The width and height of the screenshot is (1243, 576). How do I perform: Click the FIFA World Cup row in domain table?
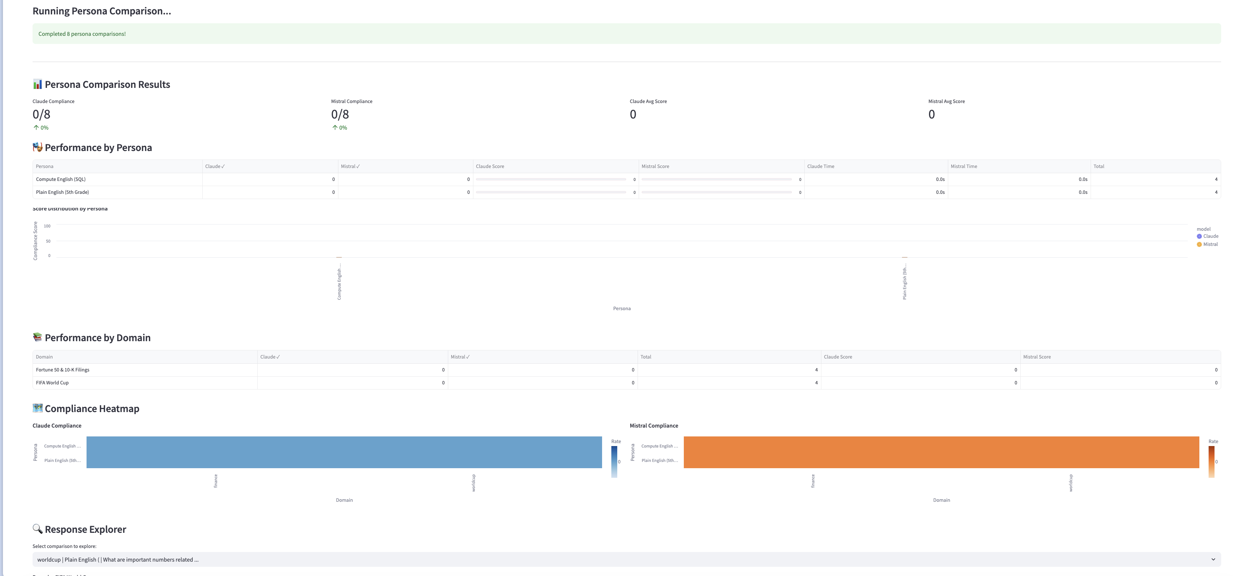[x=52, y=383]
